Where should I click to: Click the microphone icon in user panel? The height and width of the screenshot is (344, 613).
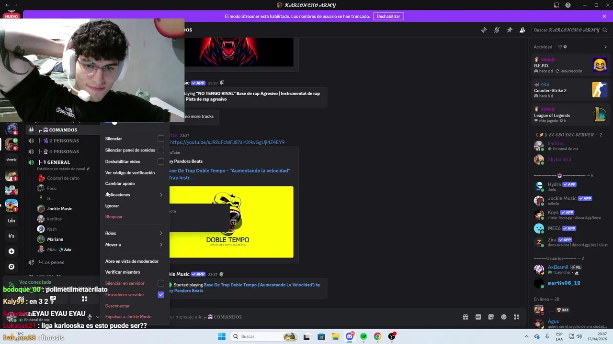(90, 317)
